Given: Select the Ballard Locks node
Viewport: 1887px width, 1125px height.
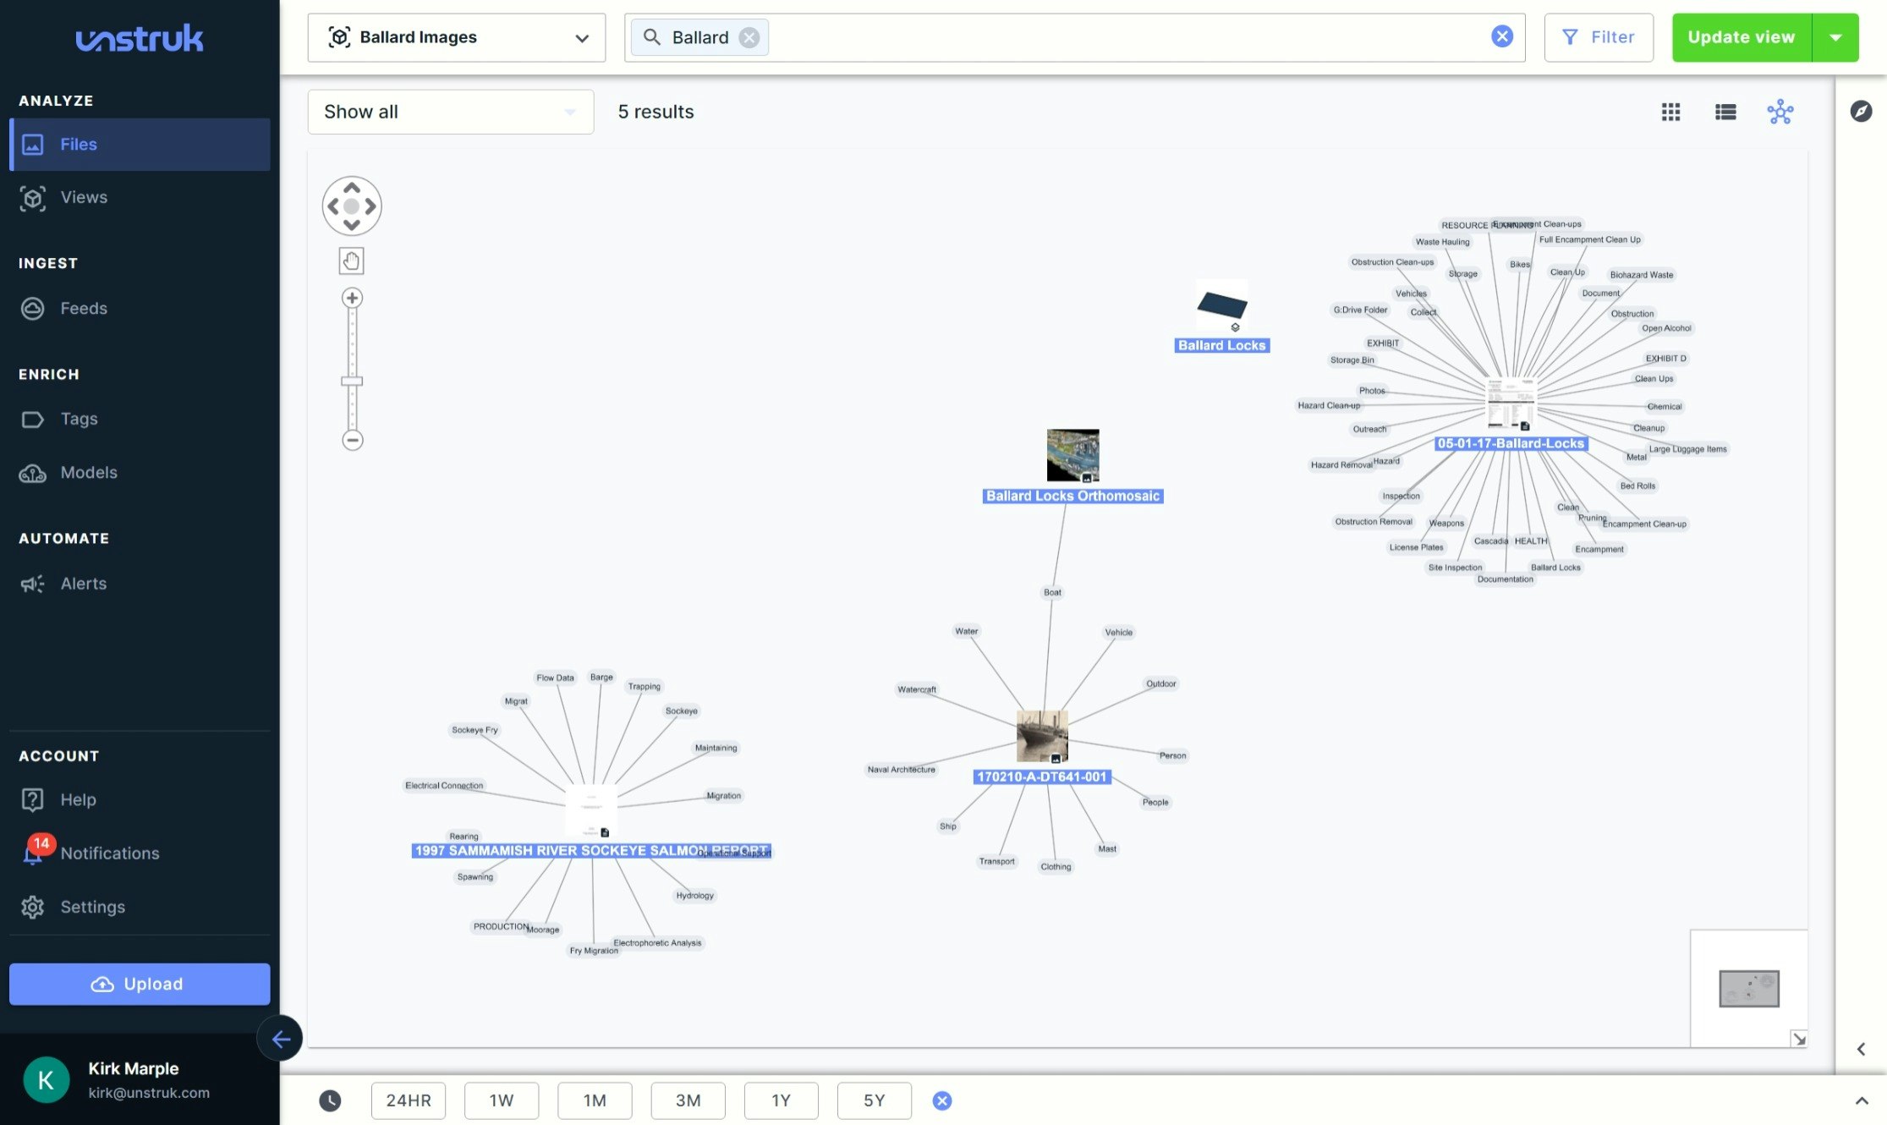Looking at the screenshot, I should click(x=1222, y=316).
